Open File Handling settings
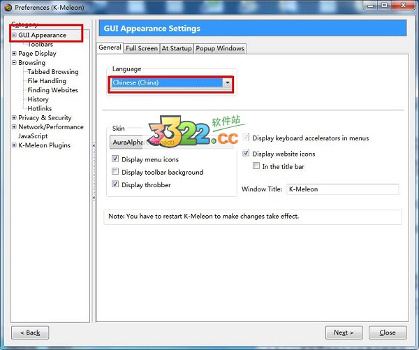This screenshot has width=419, height=350. (47, 81)
